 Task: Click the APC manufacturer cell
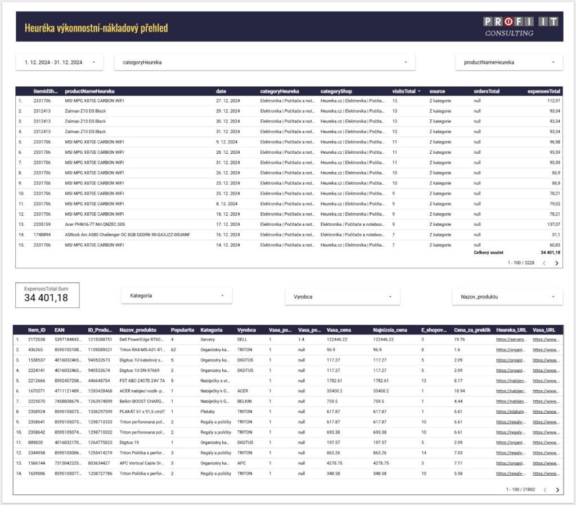(241, 463)
